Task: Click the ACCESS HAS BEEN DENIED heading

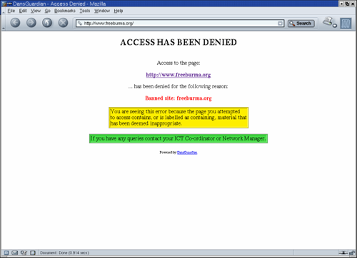Action: pyautogui.click(x=178, y=42)
